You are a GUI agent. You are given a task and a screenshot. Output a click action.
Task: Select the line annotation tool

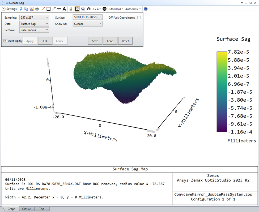click(59, 9)
